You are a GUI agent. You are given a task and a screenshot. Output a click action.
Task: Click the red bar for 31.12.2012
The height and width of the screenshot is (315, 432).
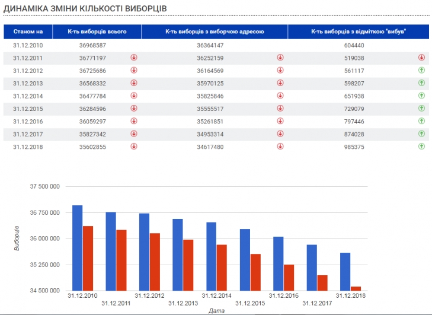pos(155,262)
